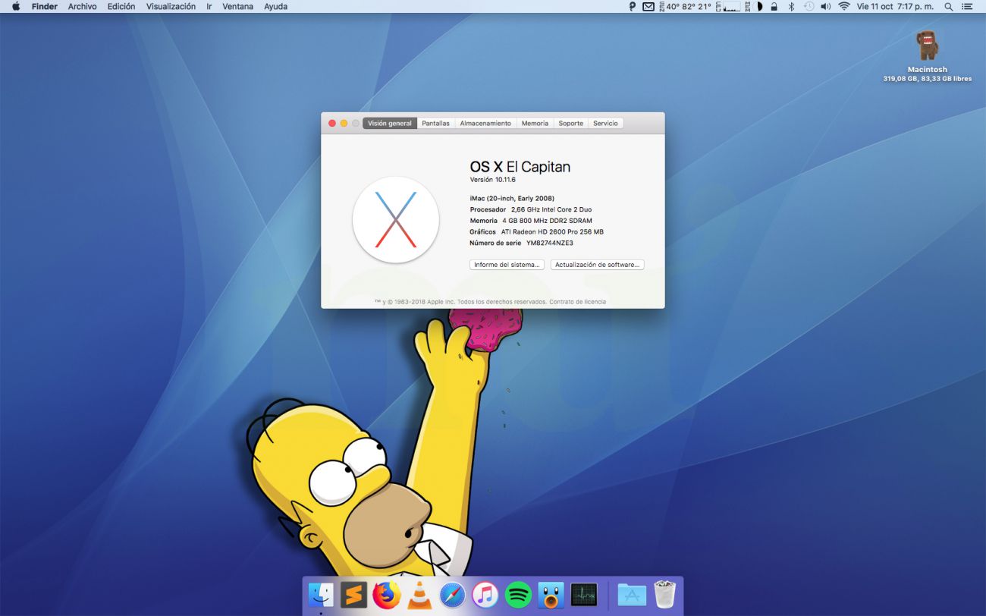The image size is (986, 616).
Task: Open the Apple menu
Action: (15, 7)
